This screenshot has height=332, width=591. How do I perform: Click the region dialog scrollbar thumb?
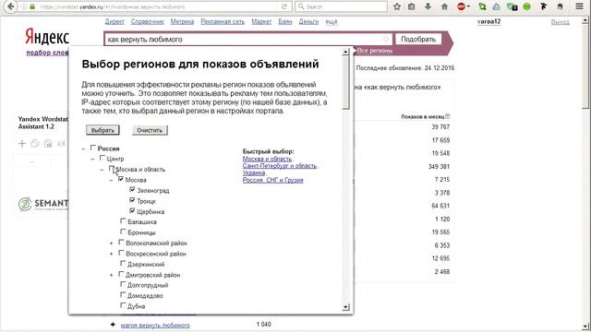[x=346, y=83]
